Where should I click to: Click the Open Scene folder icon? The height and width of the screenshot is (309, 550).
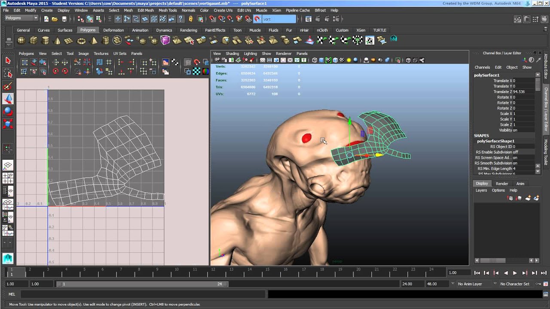click(x=55, y=19)
